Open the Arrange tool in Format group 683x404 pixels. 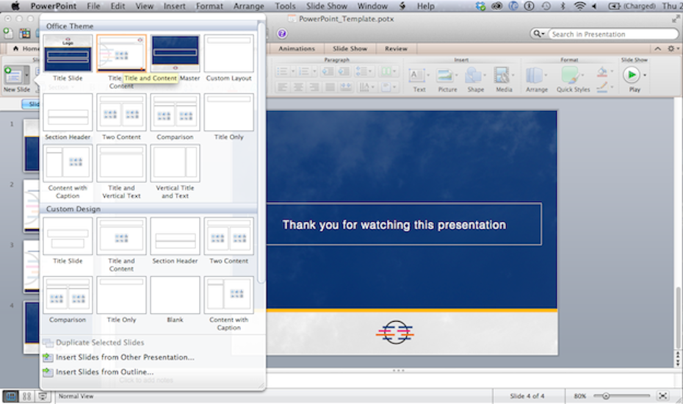tap(536, 76)
